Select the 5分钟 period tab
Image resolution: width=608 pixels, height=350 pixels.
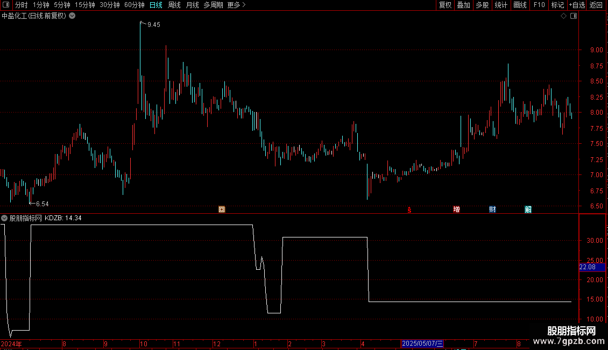coord(62,5)
